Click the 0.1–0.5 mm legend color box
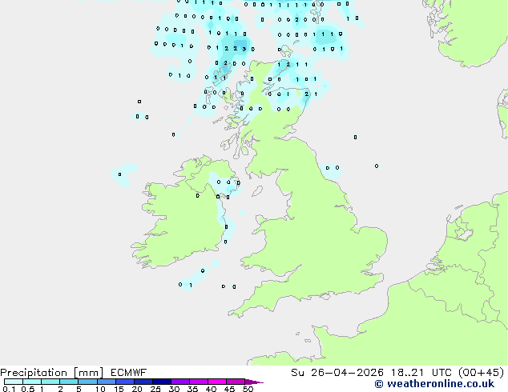Viewport: 508px width, 392px height. tap(14, 382)
